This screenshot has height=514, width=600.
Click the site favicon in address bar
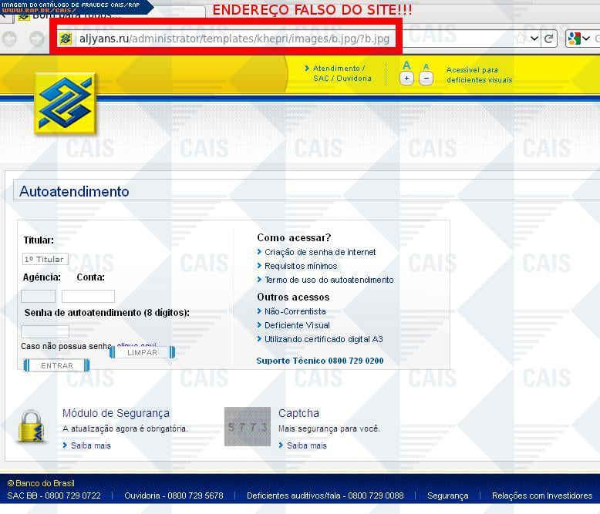click(66, 39)
